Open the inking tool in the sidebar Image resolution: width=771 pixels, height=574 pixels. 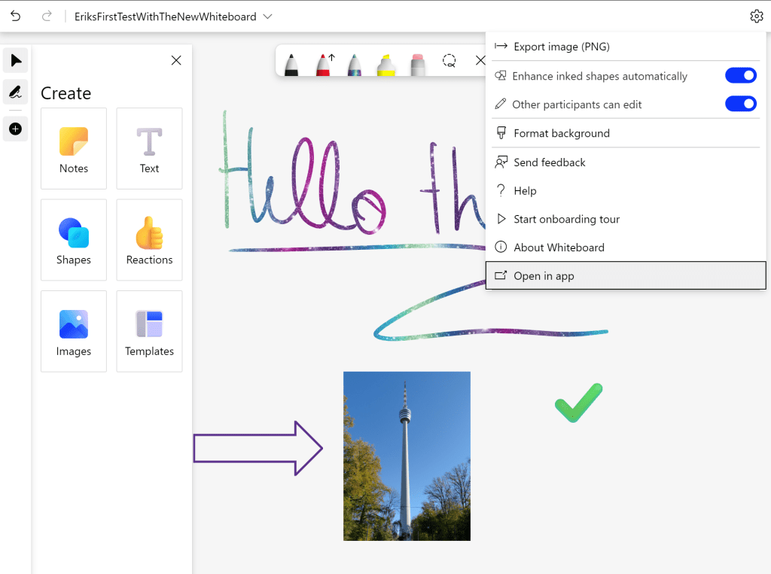click(15, 92)
